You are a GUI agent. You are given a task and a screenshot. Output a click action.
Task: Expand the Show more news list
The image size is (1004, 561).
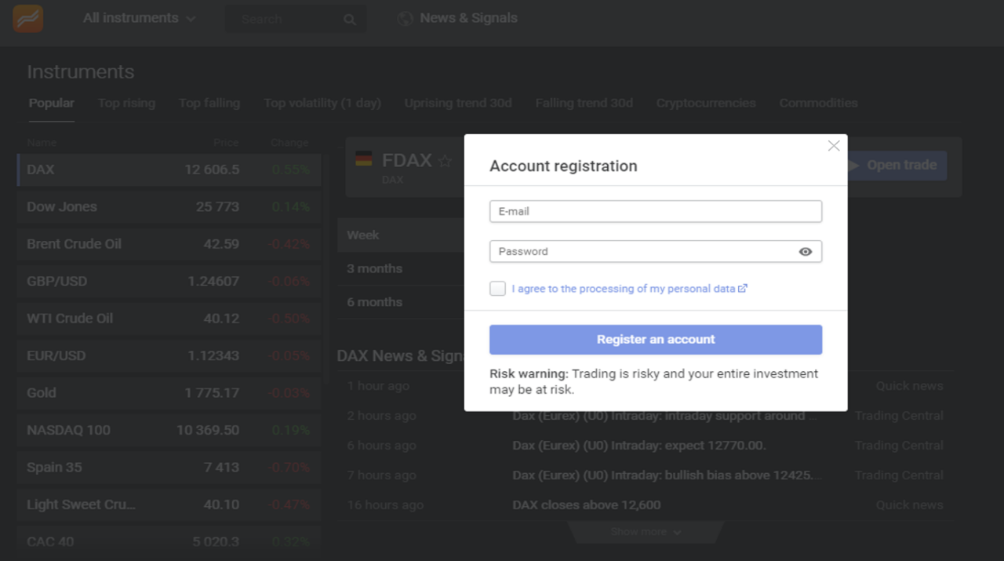646,532
